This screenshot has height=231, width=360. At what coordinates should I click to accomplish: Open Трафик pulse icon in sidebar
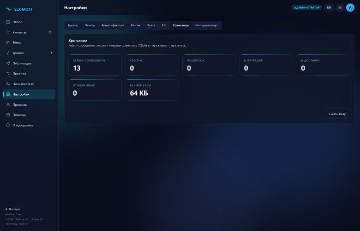[x=8, y=53]
